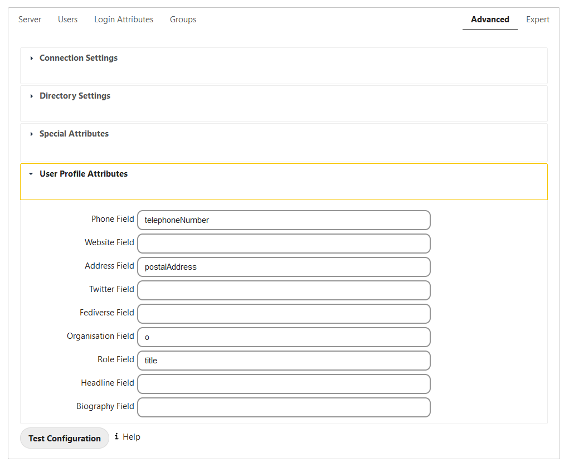The image size is (569, 467).
Task: Open the Help link
Action: 132,436
